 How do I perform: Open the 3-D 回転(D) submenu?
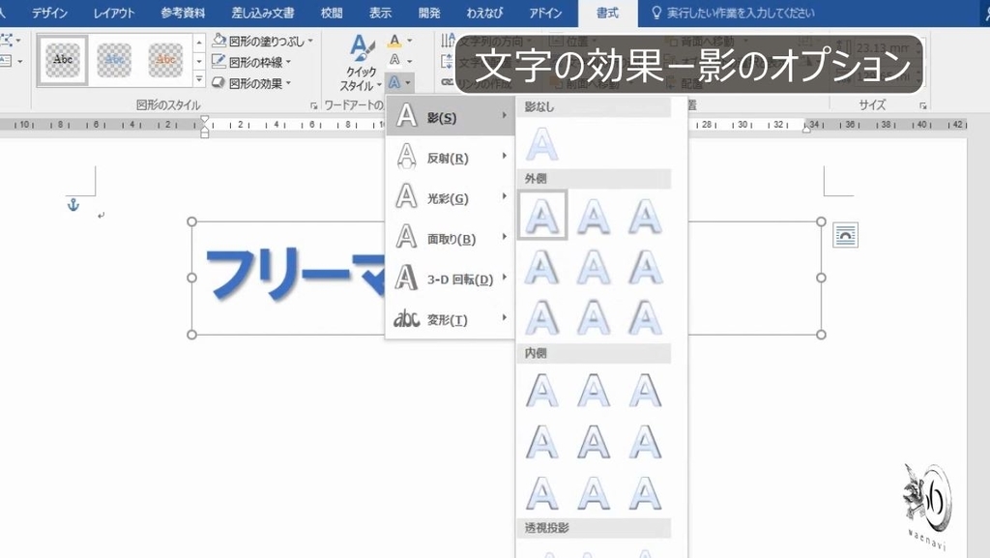(451, 279)
